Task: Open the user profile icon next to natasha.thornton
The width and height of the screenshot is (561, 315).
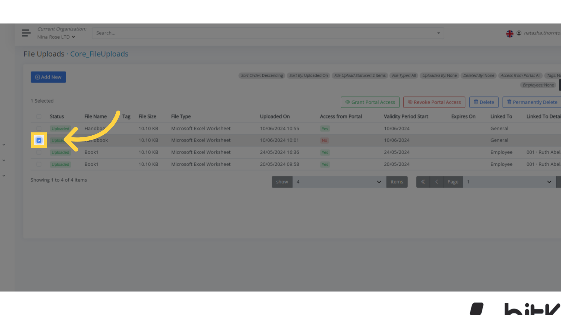Action: click(519, 33)
